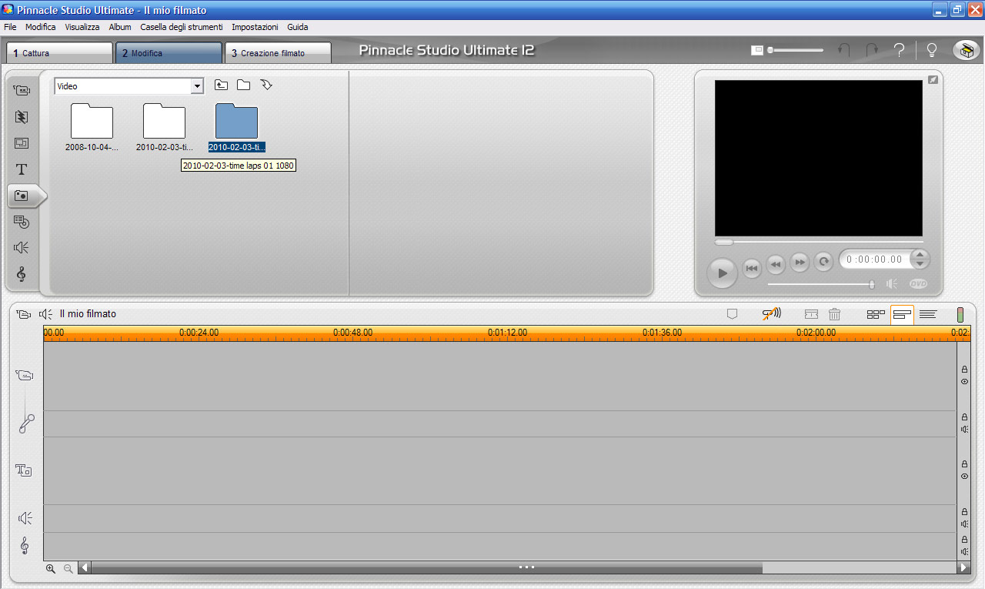
Task: Click the timeline ruler at 0:00:48.00
Action: coord(352,333)
